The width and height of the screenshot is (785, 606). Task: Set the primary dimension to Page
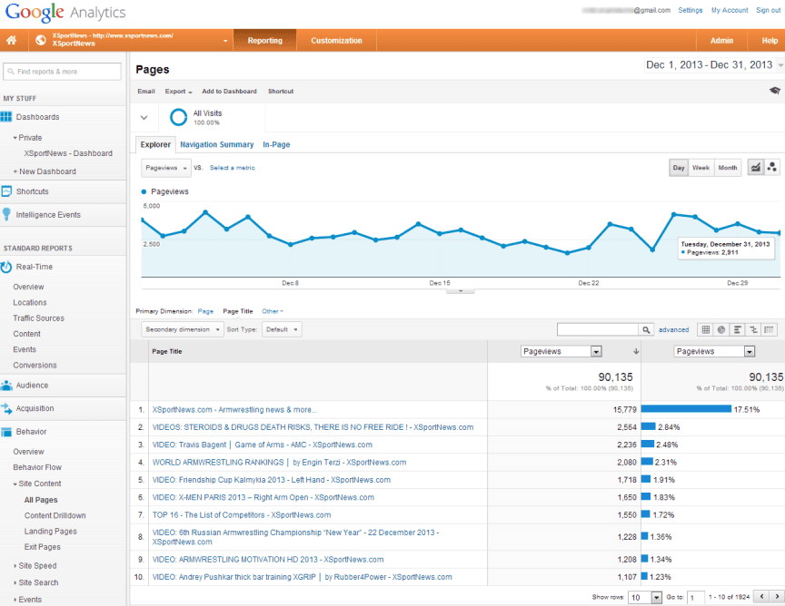(205, 311)
